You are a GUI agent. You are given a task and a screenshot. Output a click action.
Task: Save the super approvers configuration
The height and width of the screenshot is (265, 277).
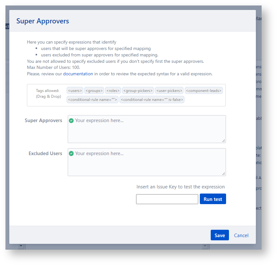click(x=220, y=235)
